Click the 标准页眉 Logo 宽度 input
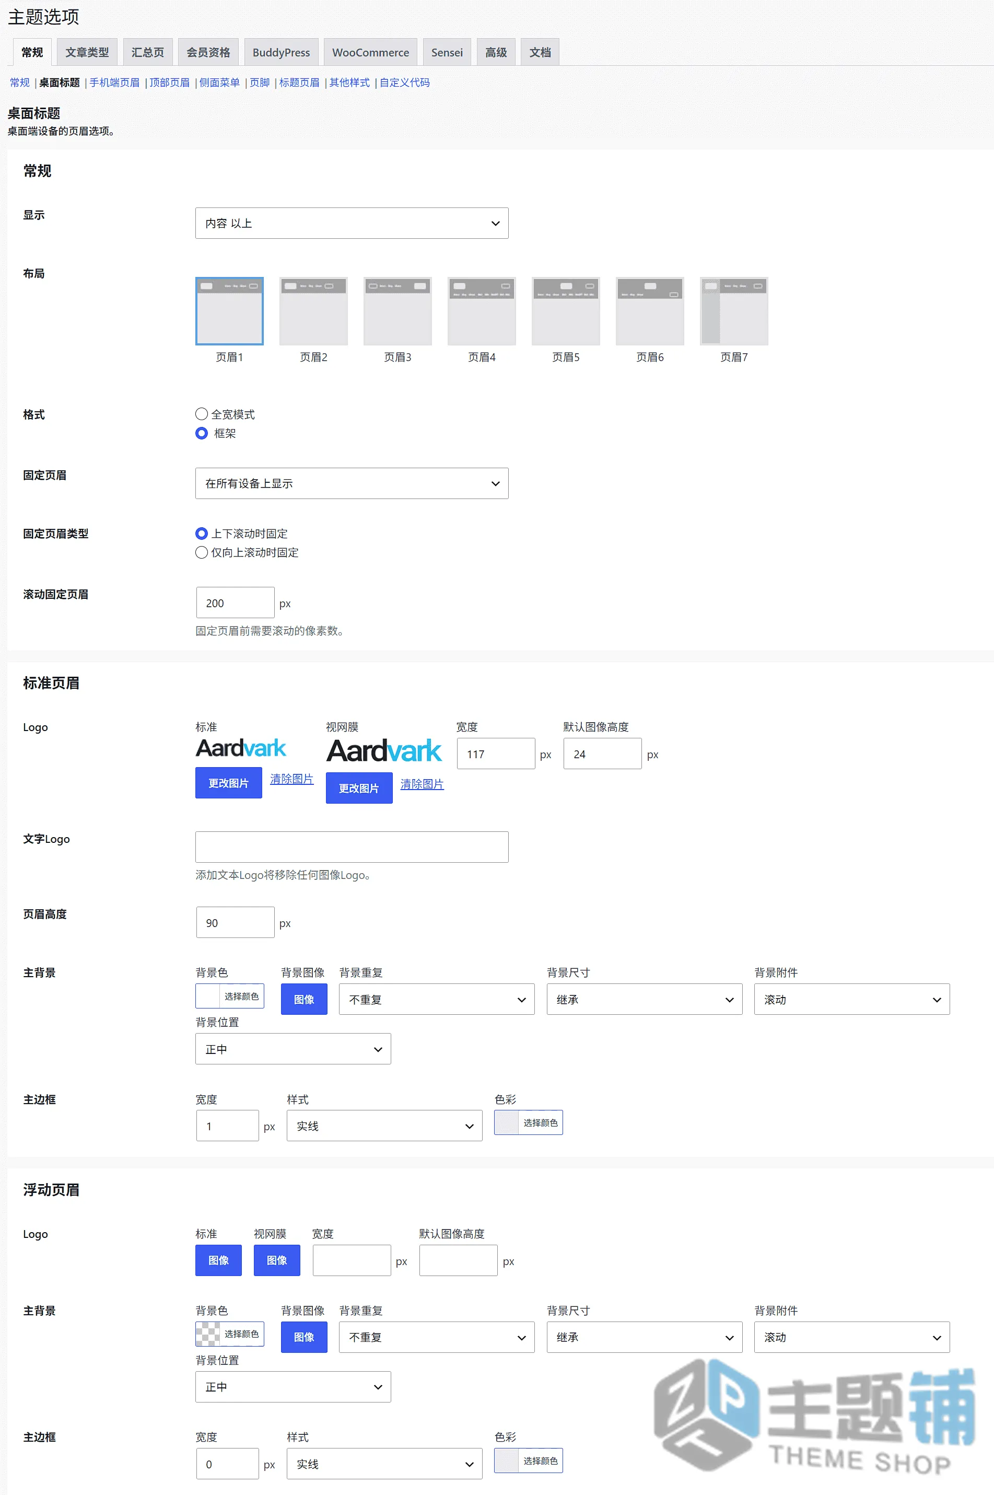Screen dimensions: 994x1495 pos(496,754)
